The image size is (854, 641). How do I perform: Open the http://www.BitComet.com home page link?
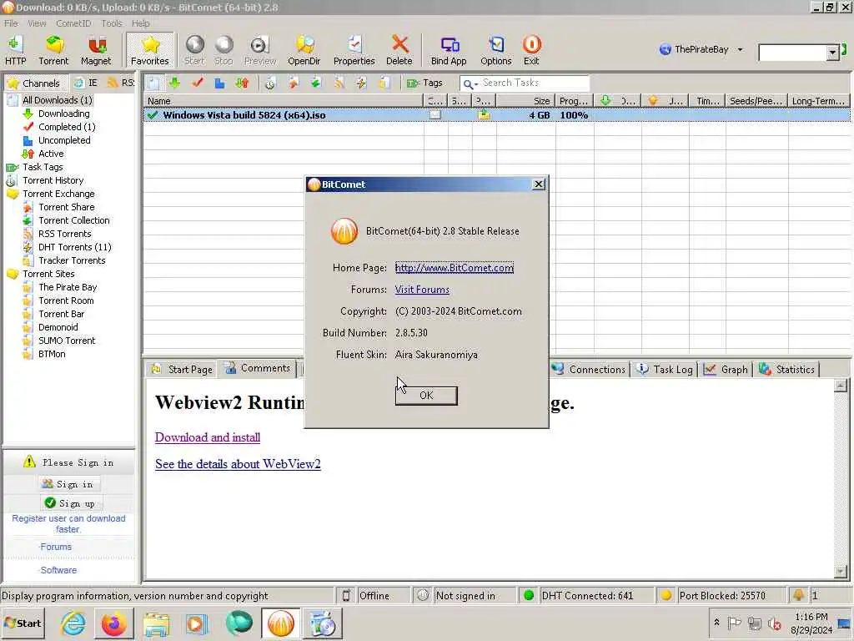click(455, 268)
